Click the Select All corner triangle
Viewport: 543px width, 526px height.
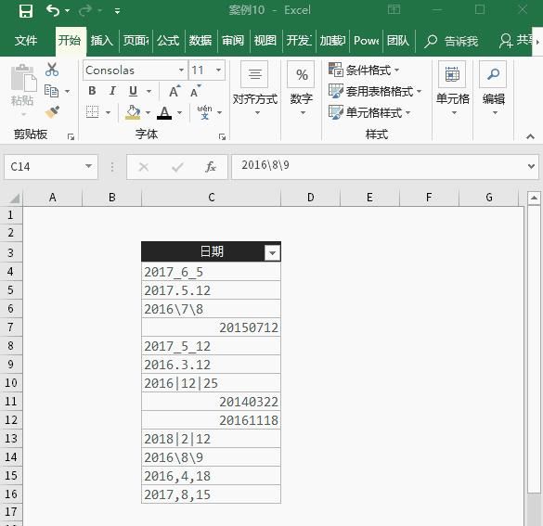pyautogui.click(x=15, y=199)
